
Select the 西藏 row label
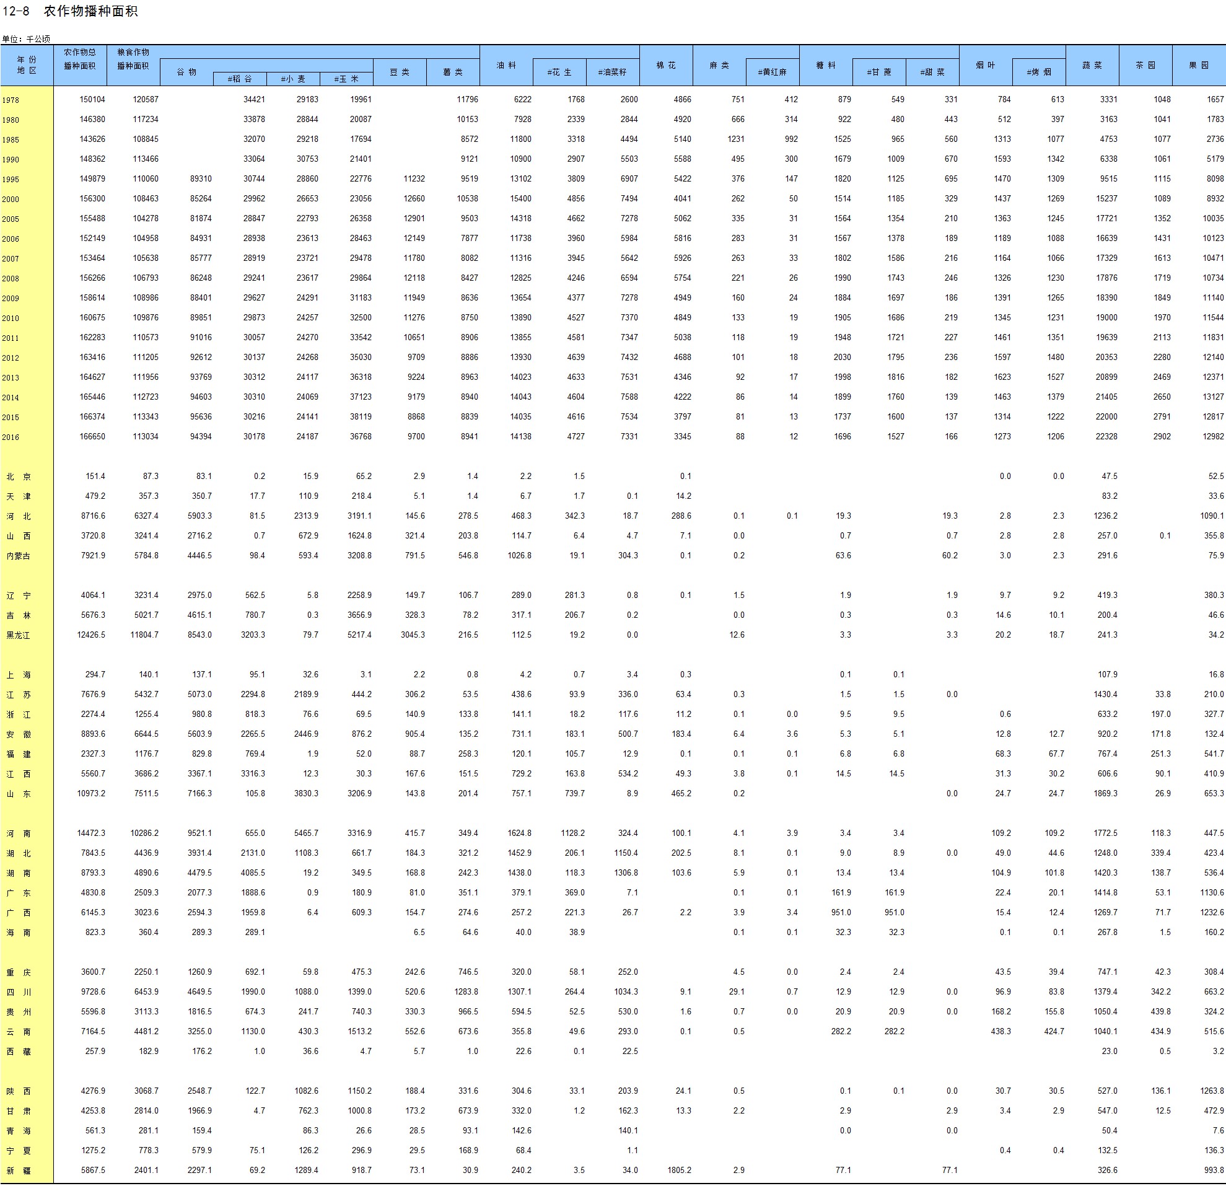[19, 1052]
